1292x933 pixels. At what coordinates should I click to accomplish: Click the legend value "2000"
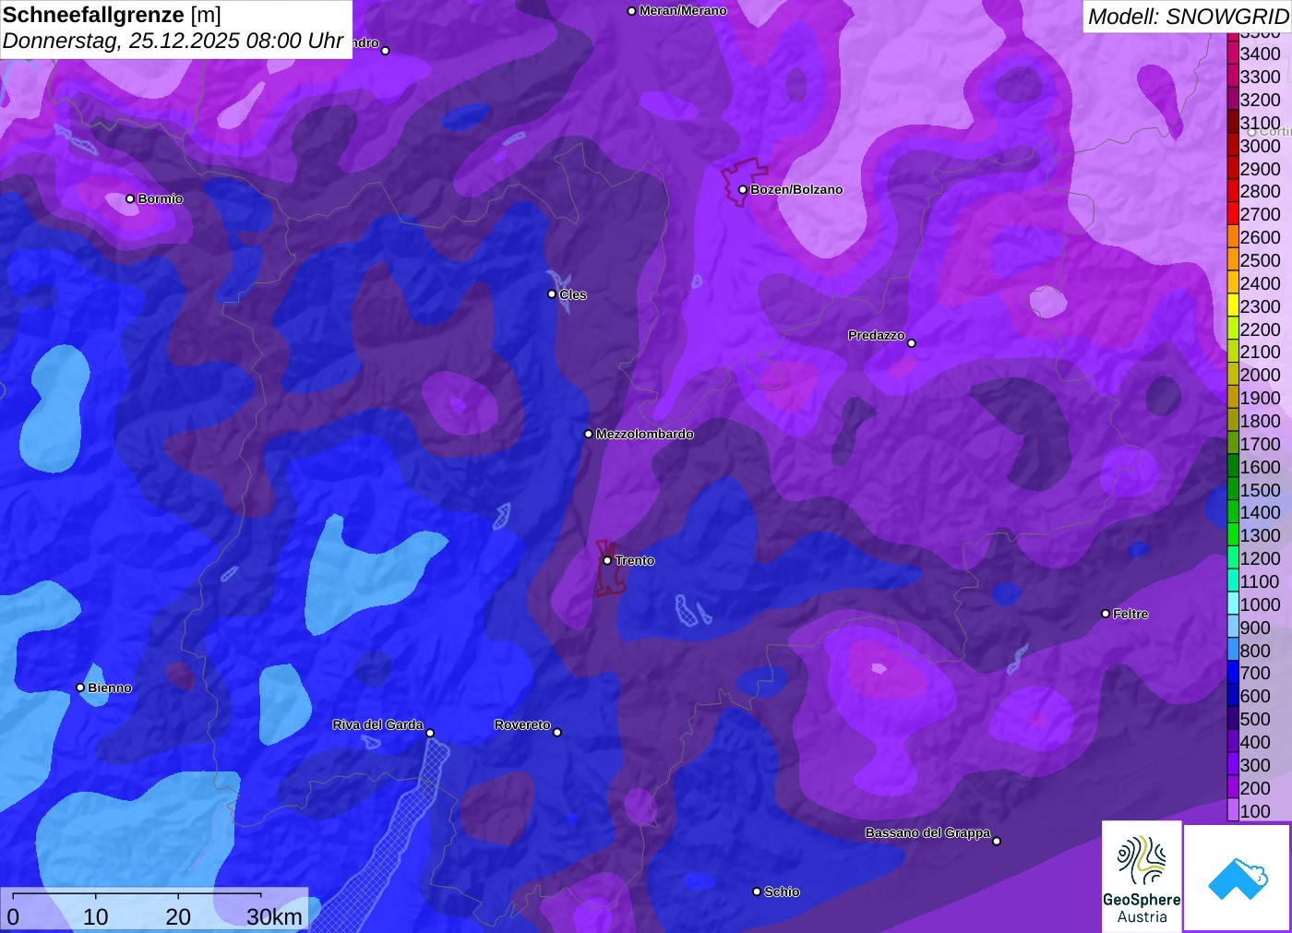click(x=1261, y=375)
